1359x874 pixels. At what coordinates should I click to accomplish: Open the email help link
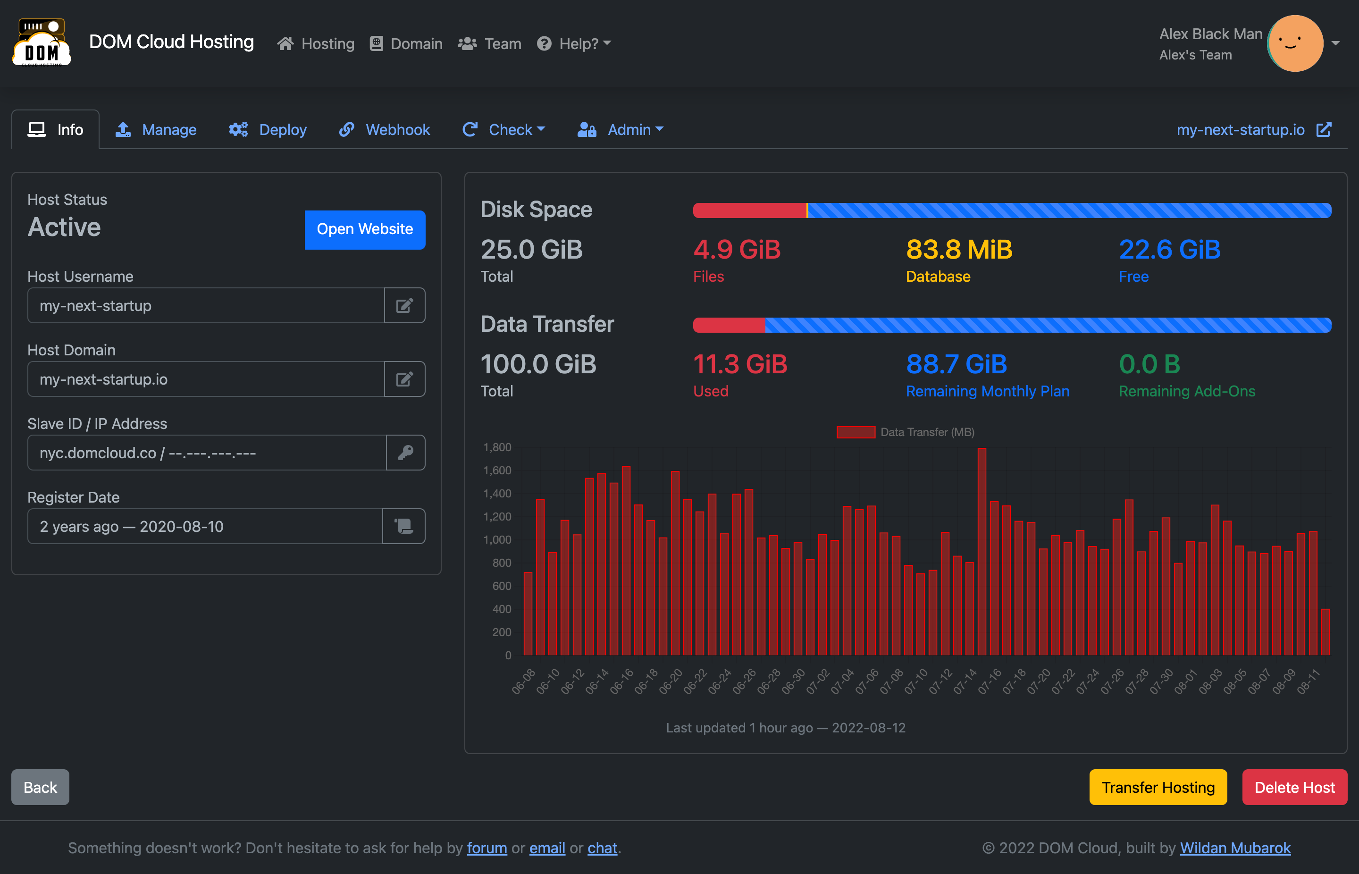pyautogui.click(x=547, y=848)
